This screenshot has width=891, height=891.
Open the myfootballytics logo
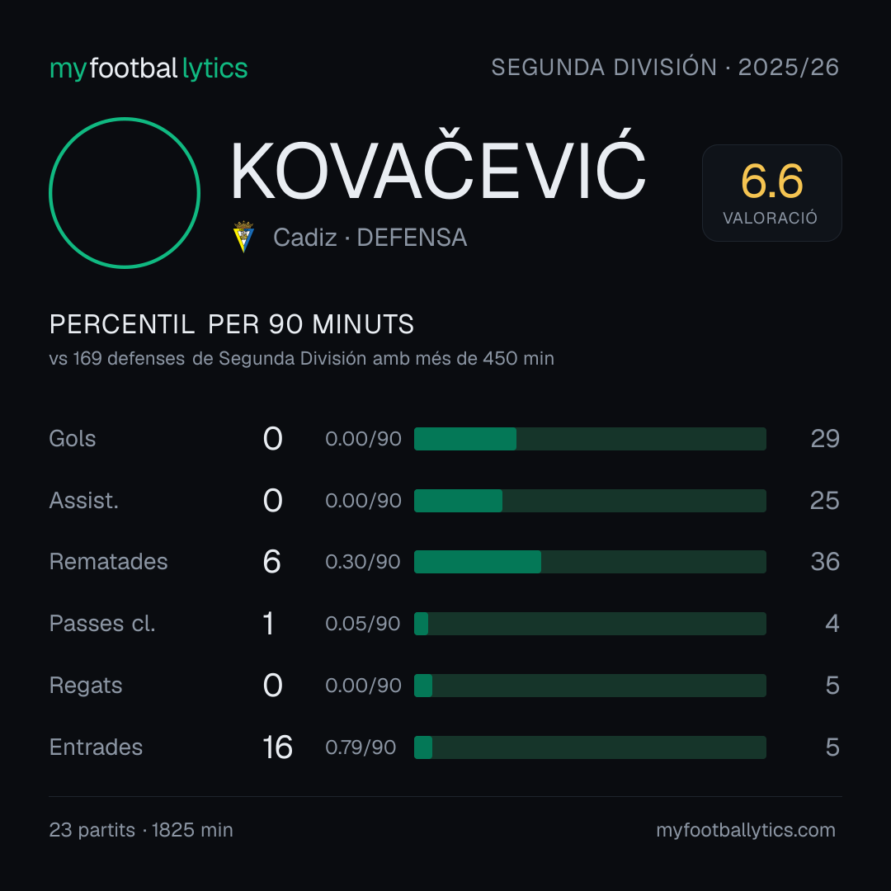click(x=148, y=68)
